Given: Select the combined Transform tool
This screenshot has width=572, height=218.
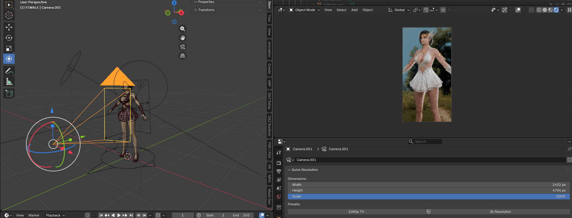Looking at the screenshot, I should [x=9, y=59].
